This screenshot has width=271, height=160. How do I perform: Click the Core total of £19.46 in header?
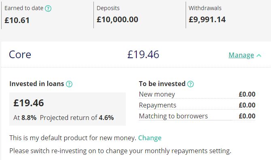tap(143, 55)
